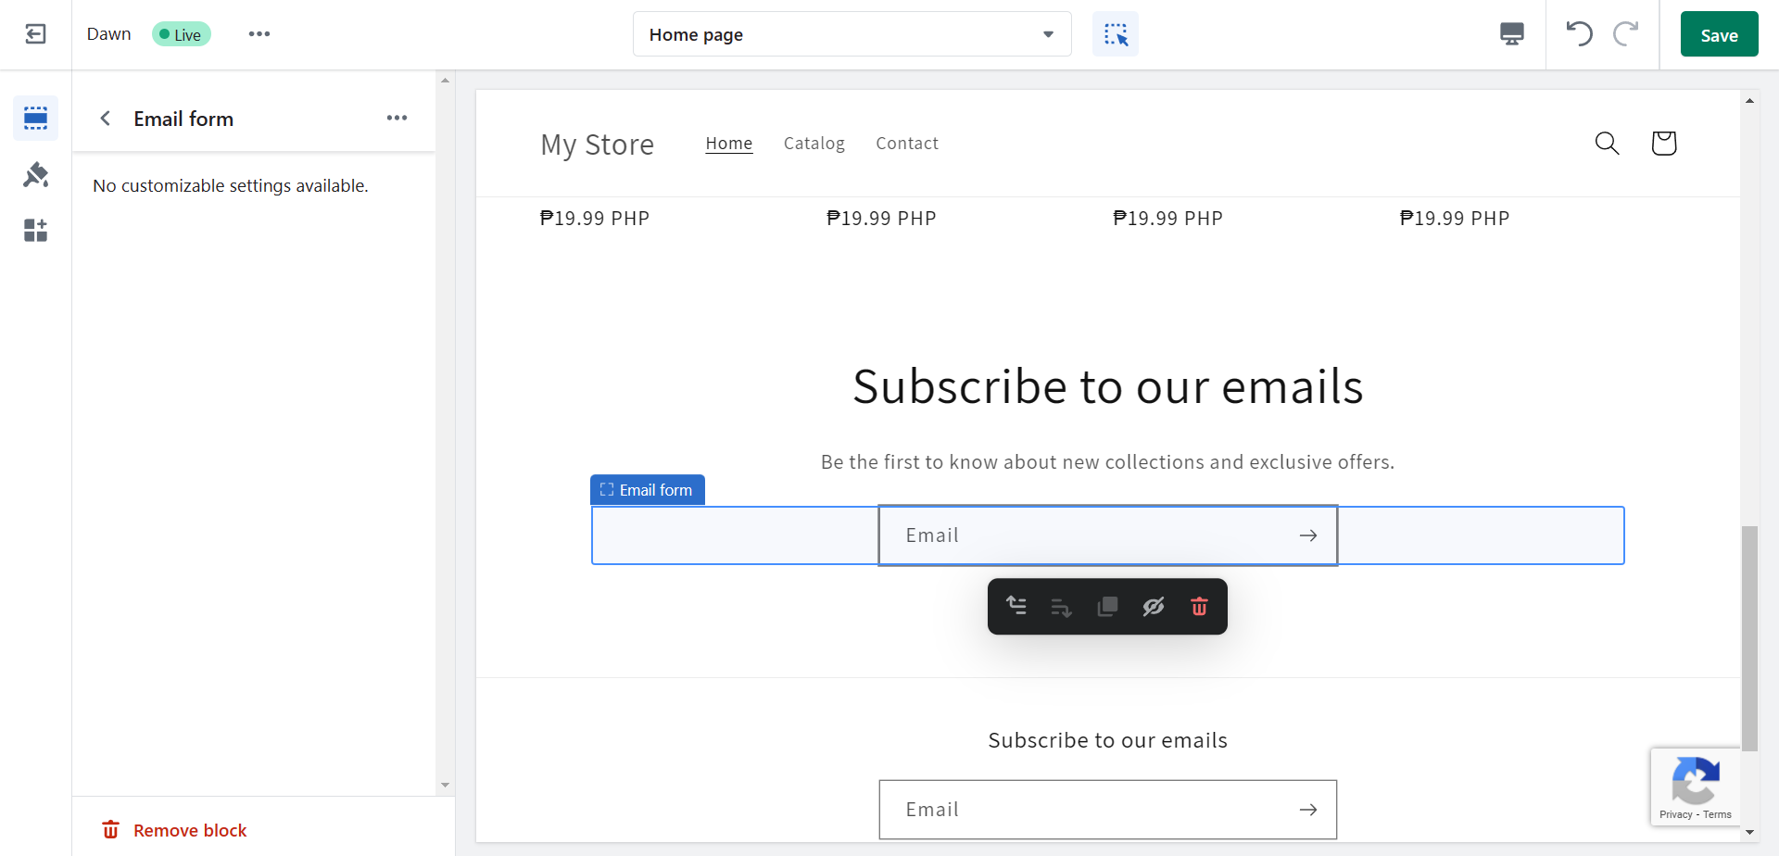Click 'No customizable settings available' text
Viewport: 1779px width, 856px height.
[x=231, y=186]
